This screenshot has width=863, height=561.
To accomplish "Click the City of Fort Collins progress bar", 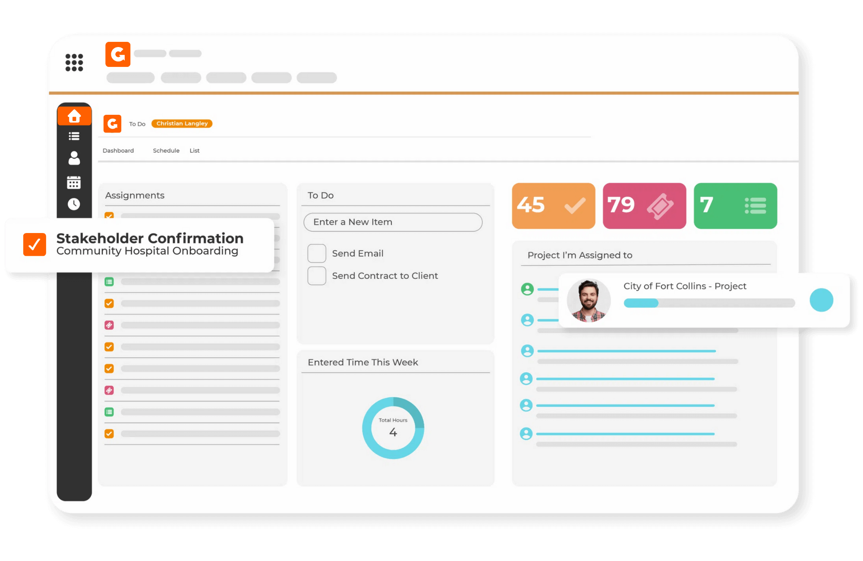I will click(709, 303).
